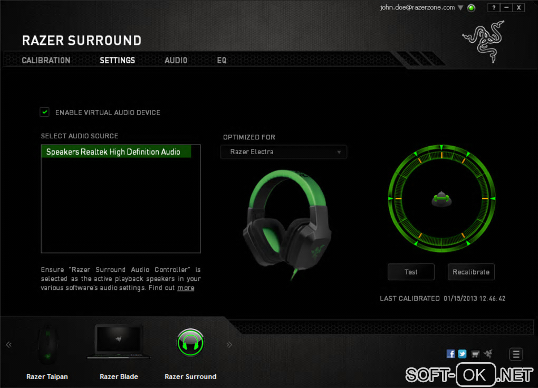Switch to the EQ tab
The image size is (538, 388).
pos(222,60)
